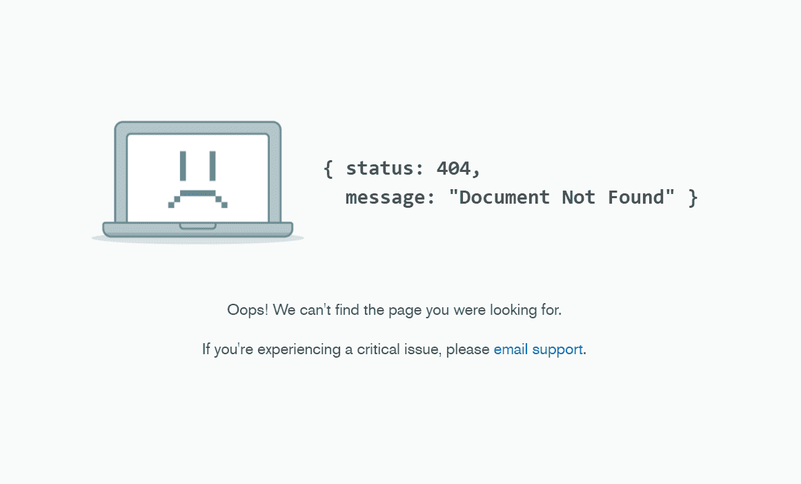Open the email support link
The width and height of the screenshot is (801, 484).
tap(538, 349)
